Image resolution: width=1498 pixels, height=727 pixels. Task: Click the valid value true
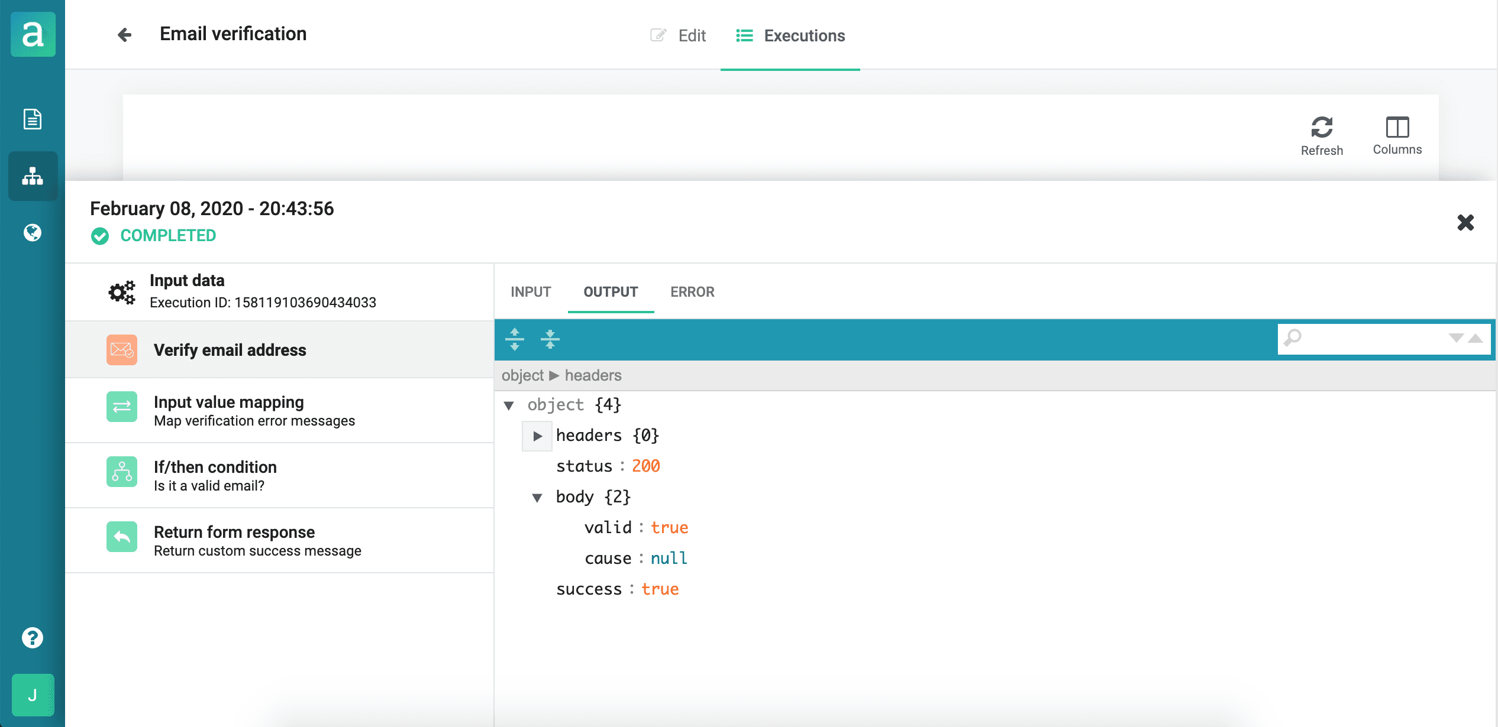pyautogui.click(x=669, y=528)
